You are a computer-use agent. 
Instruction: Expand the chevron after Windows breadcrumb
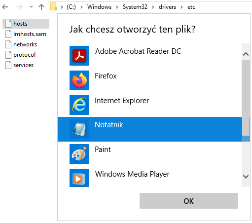pyautogui.click(x=117, y=7)
